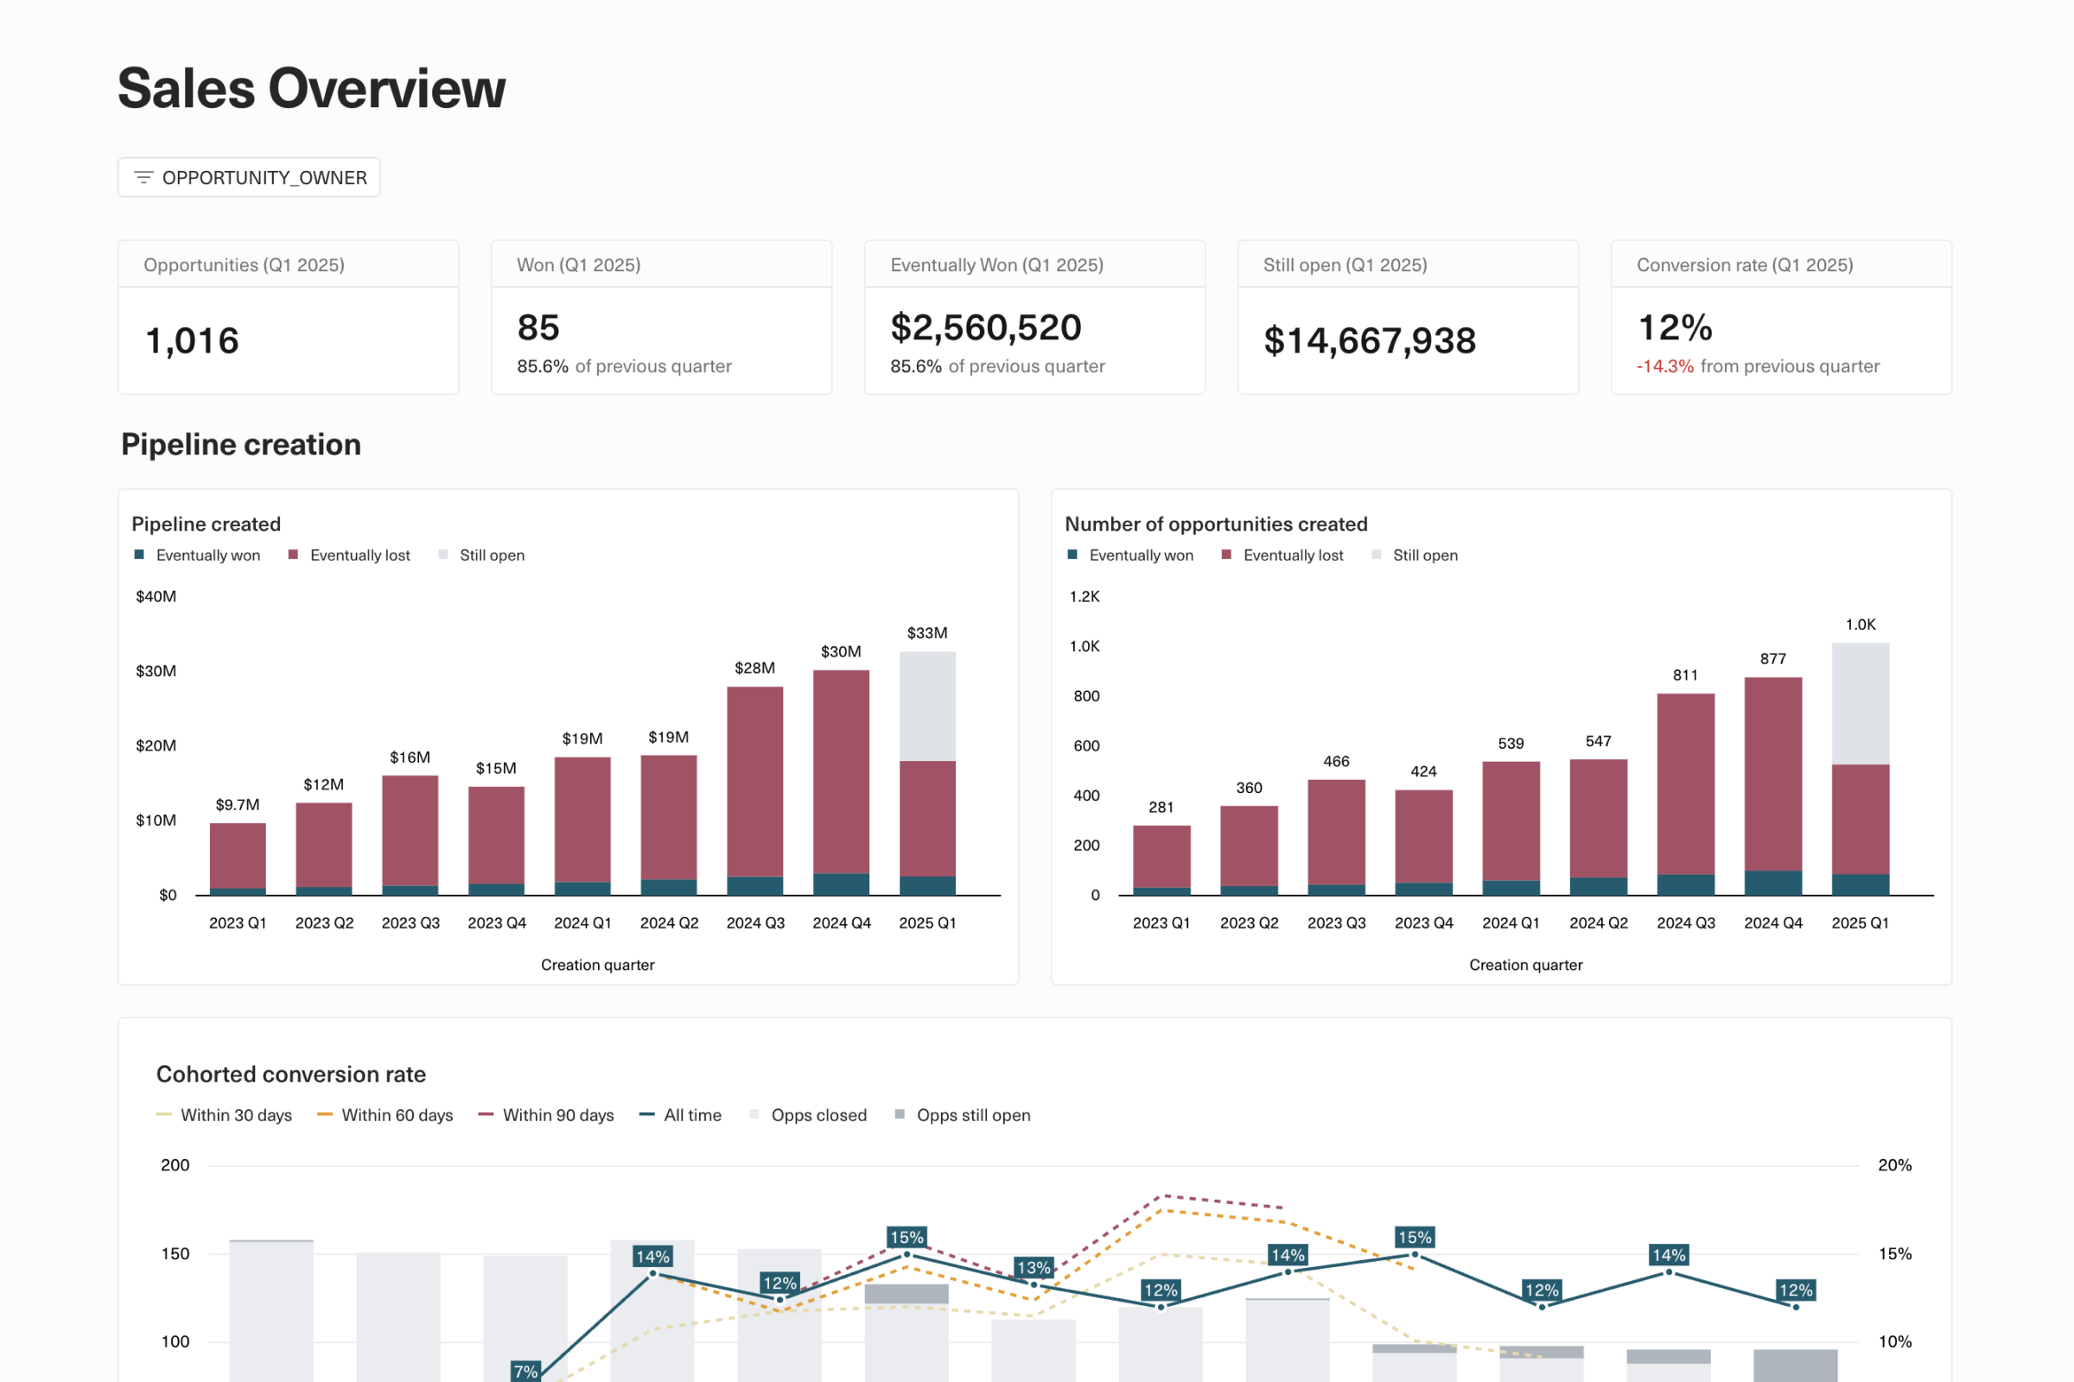This screenshot has height=1382, width=2074.
Task: Toggle Still open legend in Pipeline created
Action: tap(481, 555)
